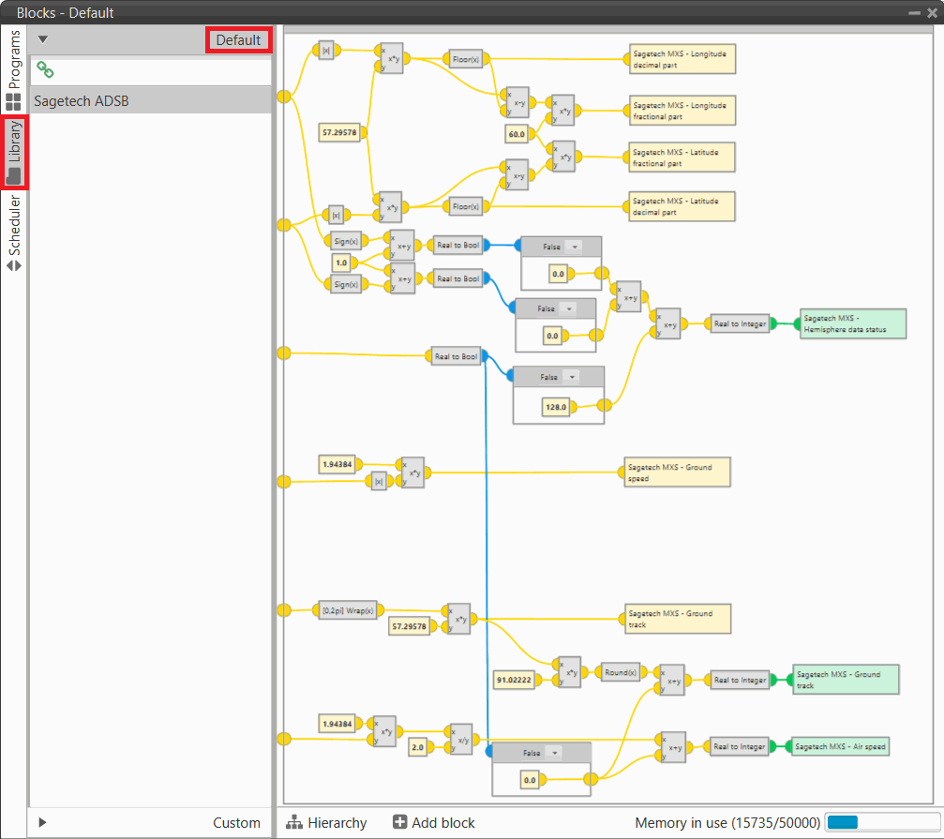Select the Round(x) block
The image size is (944, 839).
tap(621, 672)
